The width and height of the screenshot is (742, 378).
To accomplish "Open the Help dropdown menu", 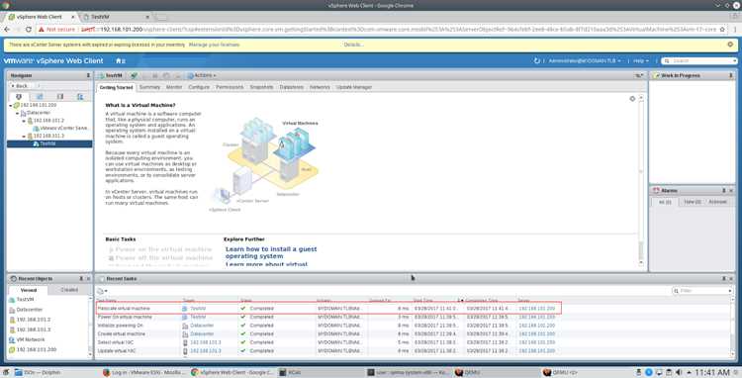I will [641, 61].
